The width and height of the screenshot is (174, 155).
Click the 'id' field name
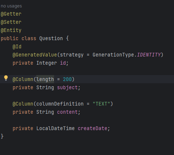(x=63, y=63)
